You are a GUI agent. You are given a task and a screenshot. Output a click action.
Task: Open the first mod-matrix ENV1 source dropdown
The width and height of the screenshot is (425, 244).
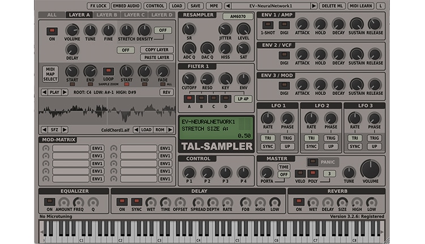coord(97,148)
